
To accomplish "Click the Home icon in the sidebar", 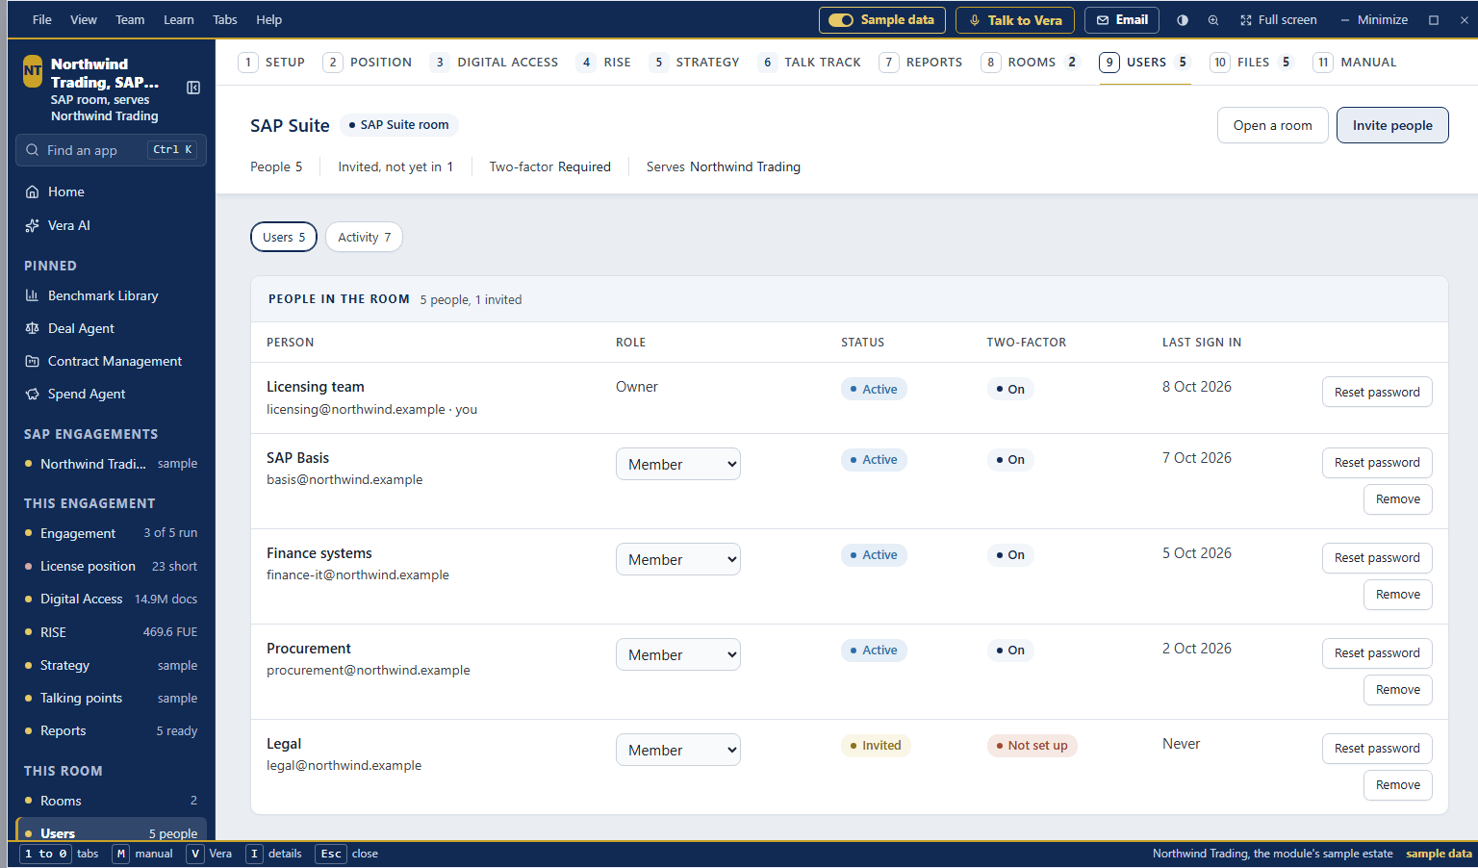I will (33, 191).
